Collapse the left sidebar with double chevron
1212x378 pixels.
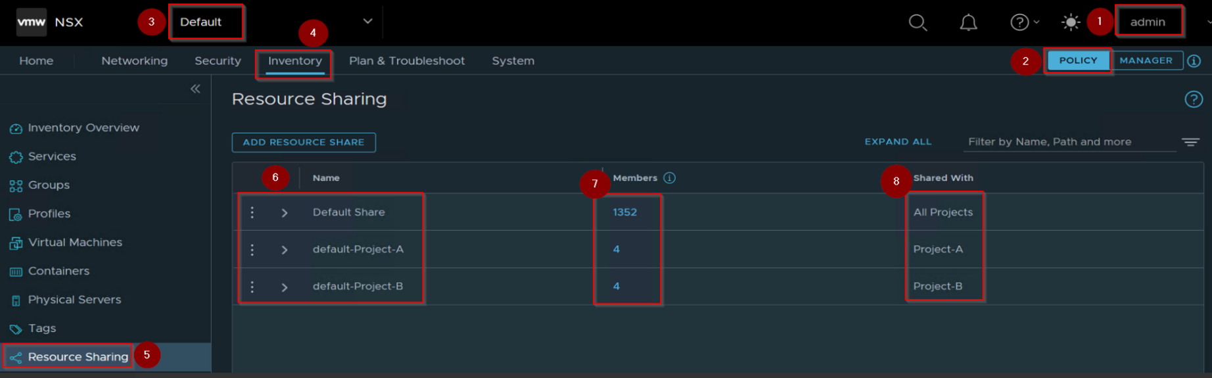[195, 89]
